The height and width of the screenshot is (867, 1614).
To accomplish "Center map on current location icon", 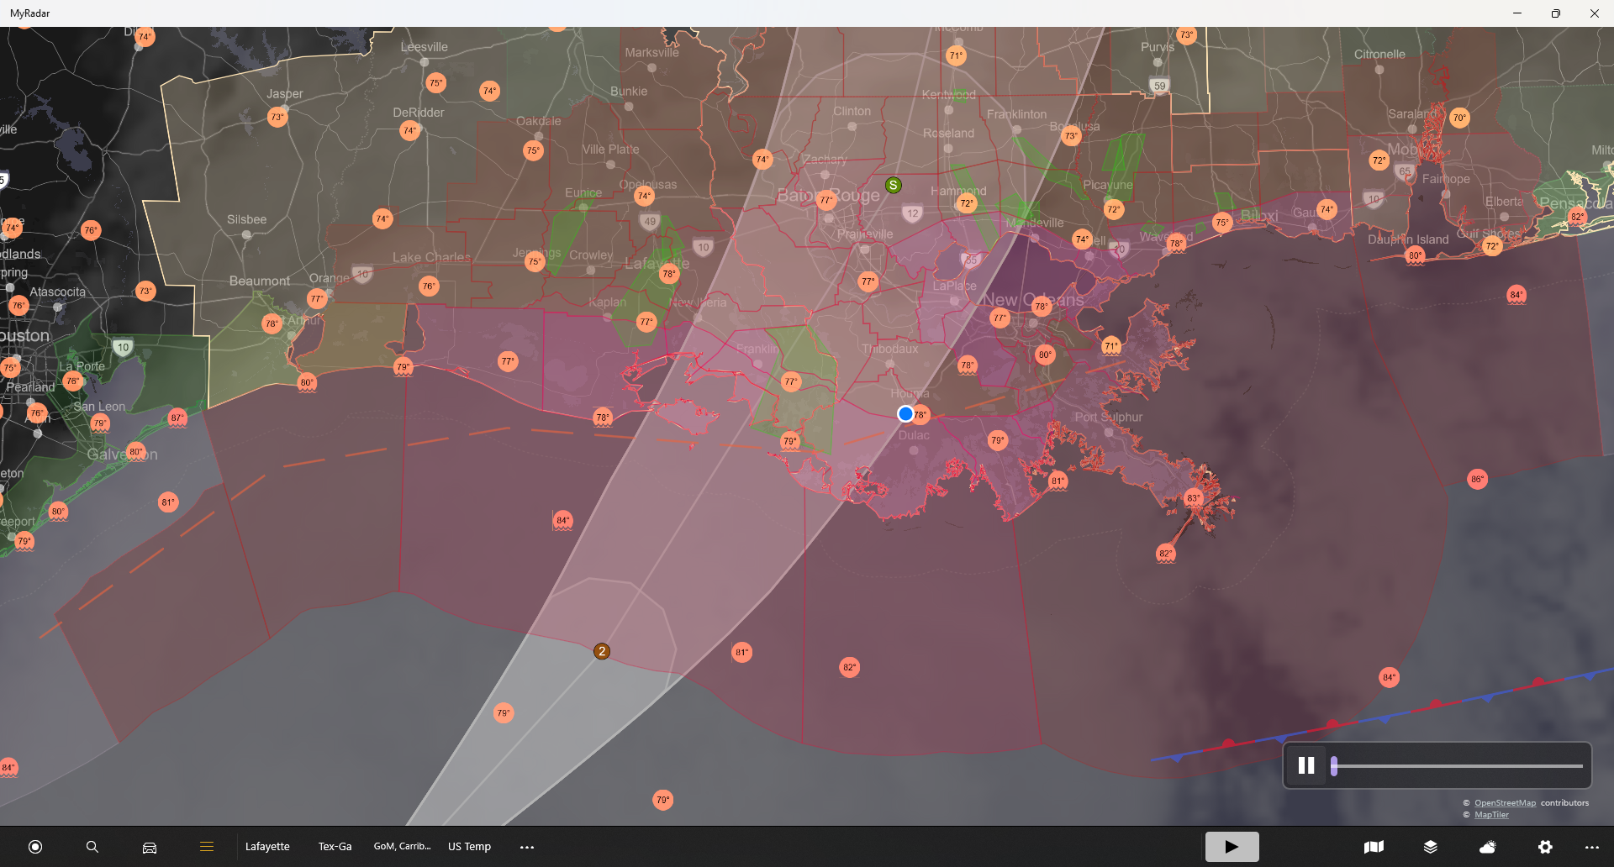I will [x=35, y=847].
